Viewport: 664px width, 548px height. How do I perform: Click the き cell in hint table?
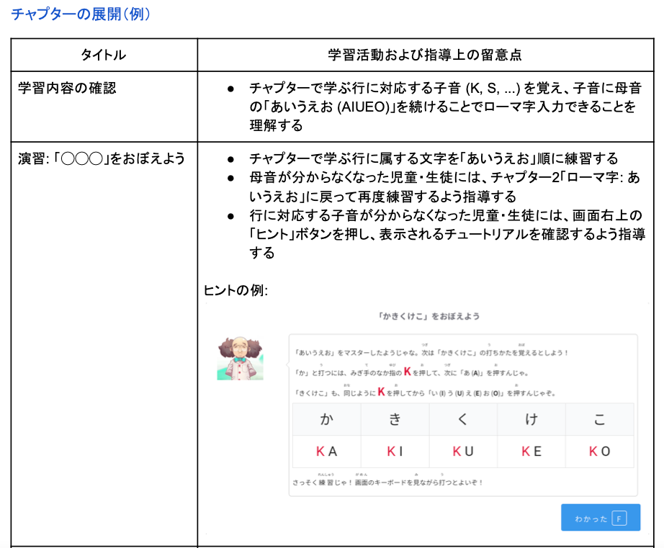(395, 419)
